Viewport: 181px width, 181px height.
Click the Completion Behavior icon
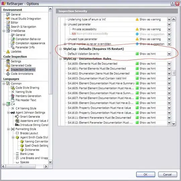13,39
